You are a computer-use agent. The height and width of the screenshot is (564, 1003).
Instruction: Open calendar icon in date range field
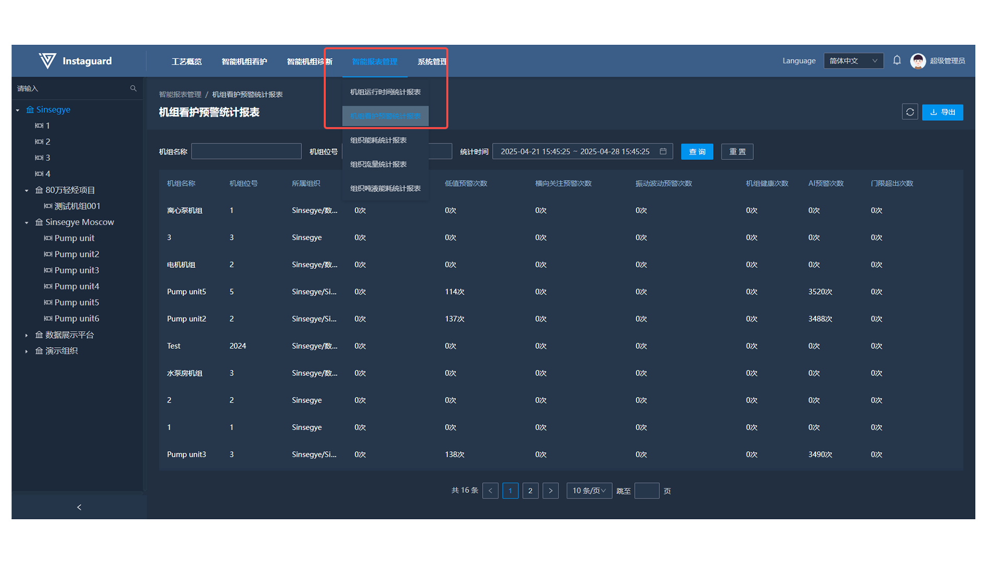[663, 151]
